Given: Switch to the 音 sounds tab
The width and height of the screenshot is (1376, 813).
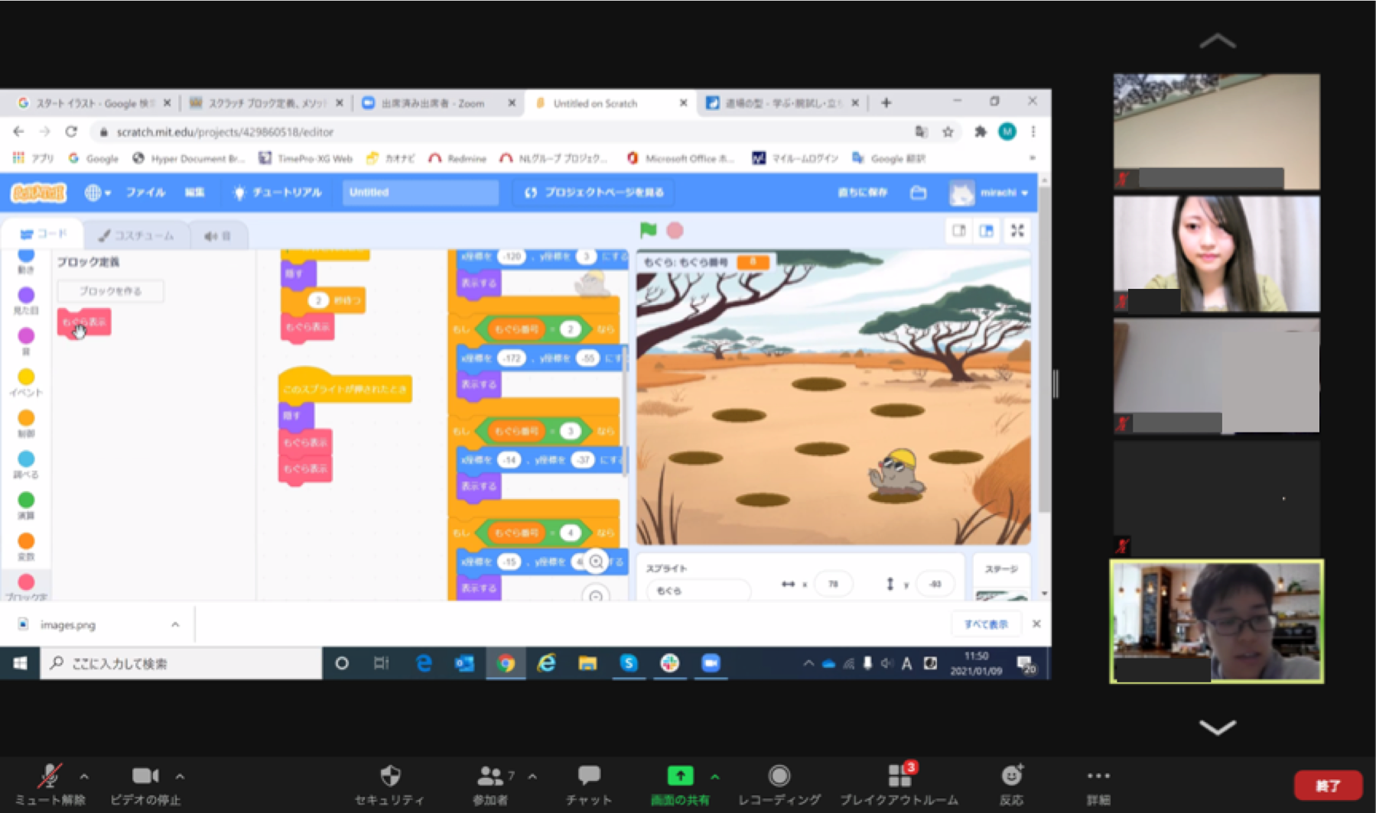Looking at the screenshot, I should coord(218,235).
